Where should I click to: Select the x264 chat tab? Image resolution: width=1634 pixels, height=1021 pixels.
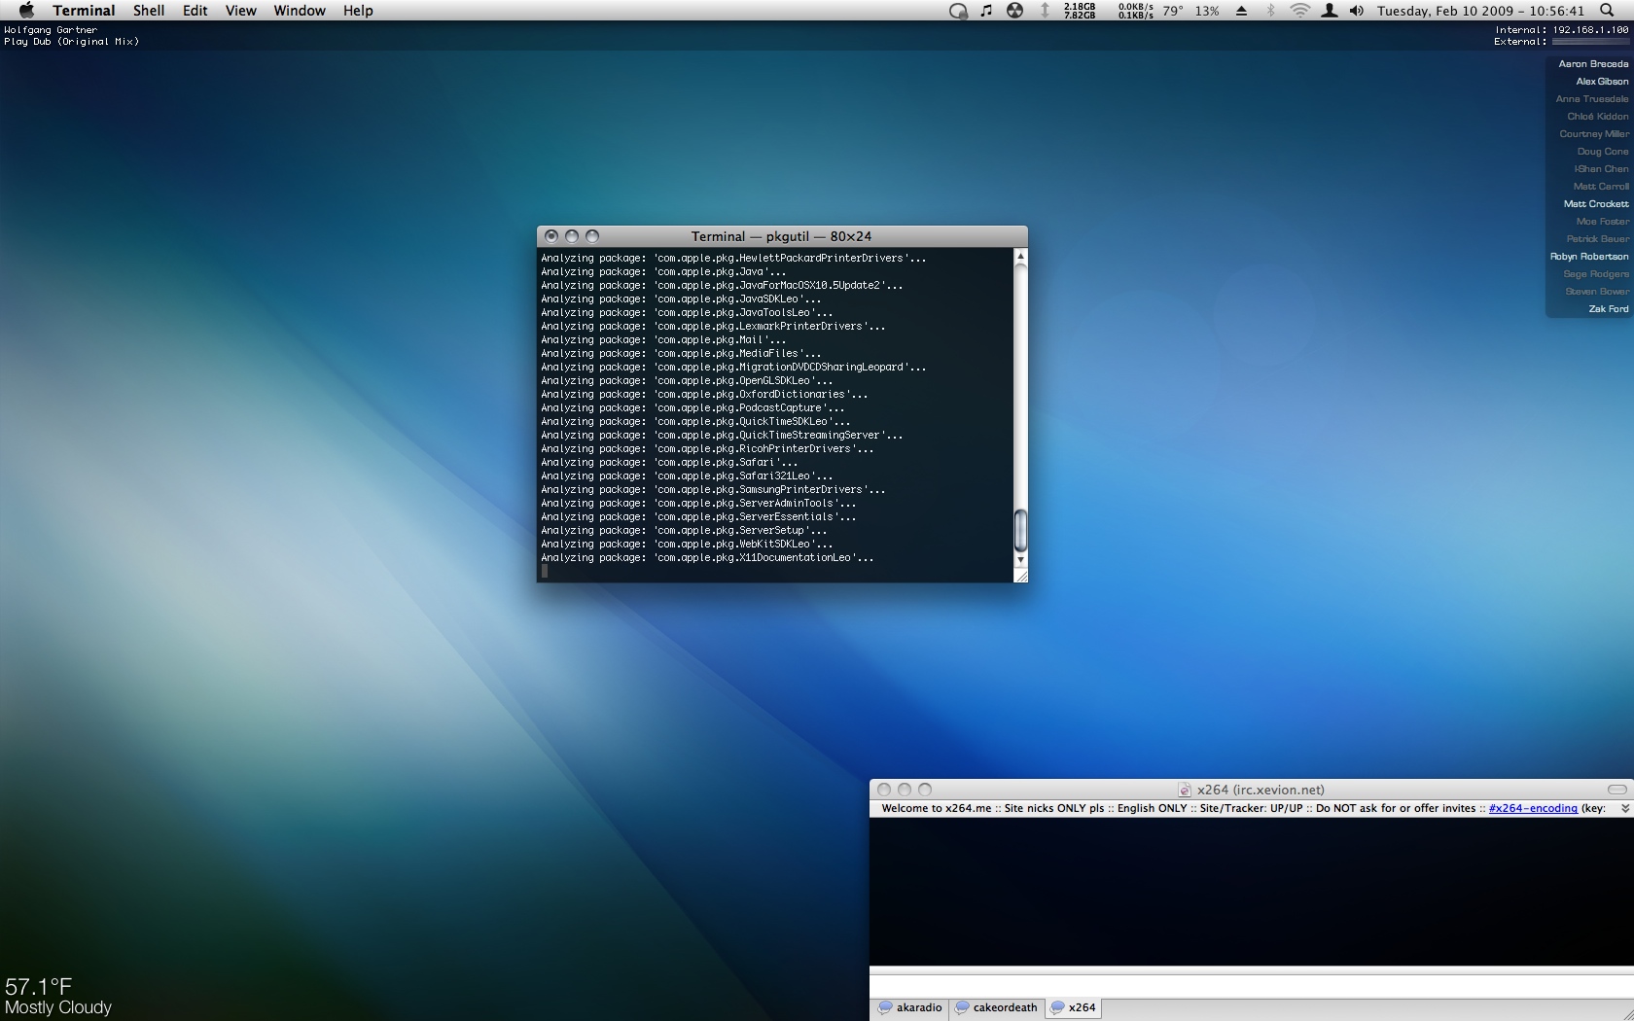click(1074, 1008)
